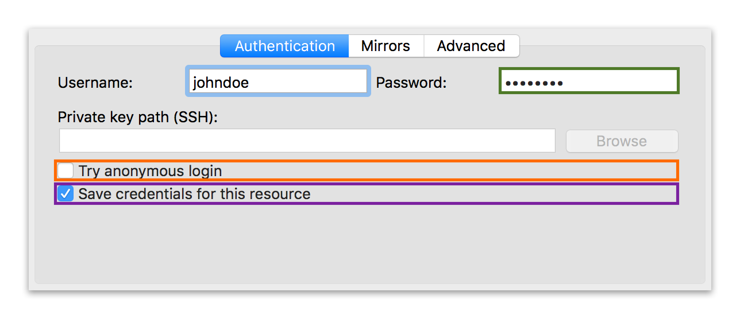Click into the Password field
Image resolution: width=740 pixels, height=319 pixels.
[x=589, y=83]
